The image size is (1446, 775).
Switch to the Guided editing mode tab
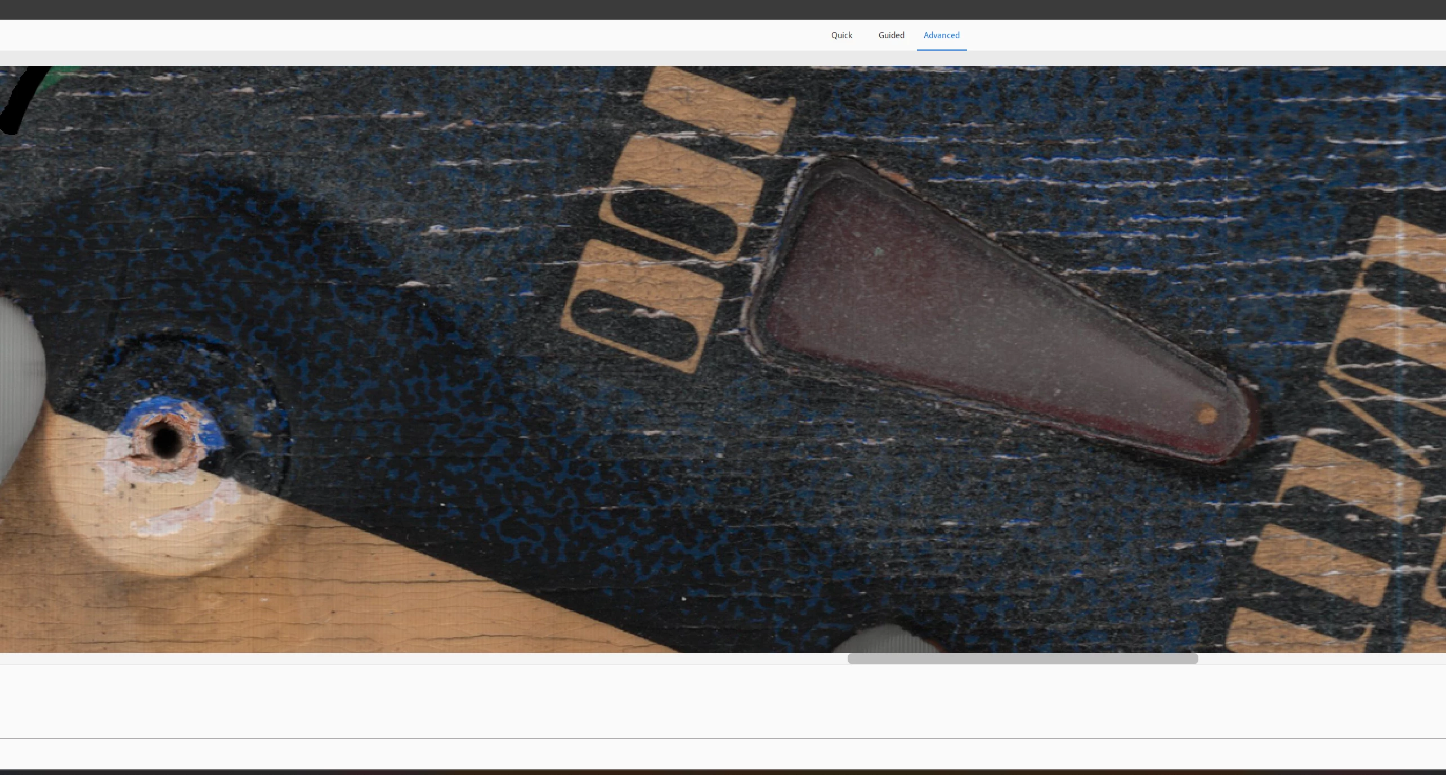tap(891, 35)
